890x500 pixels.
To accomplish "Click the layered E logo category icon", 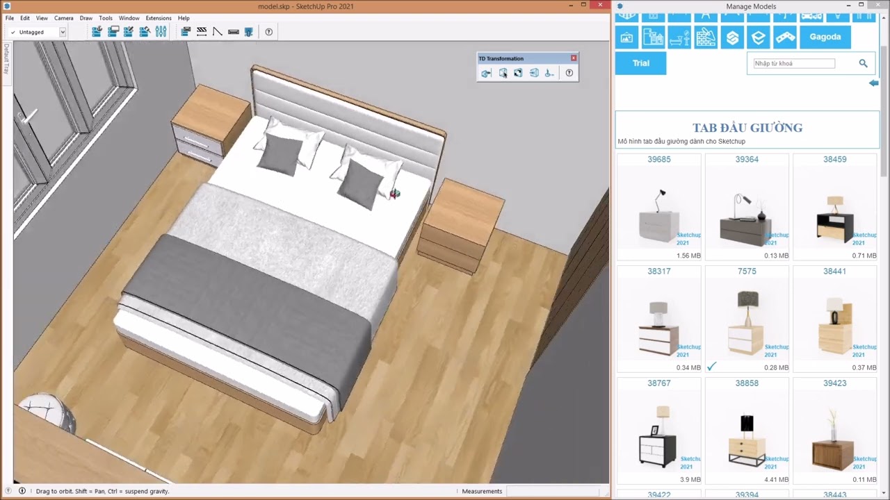I will click(759, 37).
